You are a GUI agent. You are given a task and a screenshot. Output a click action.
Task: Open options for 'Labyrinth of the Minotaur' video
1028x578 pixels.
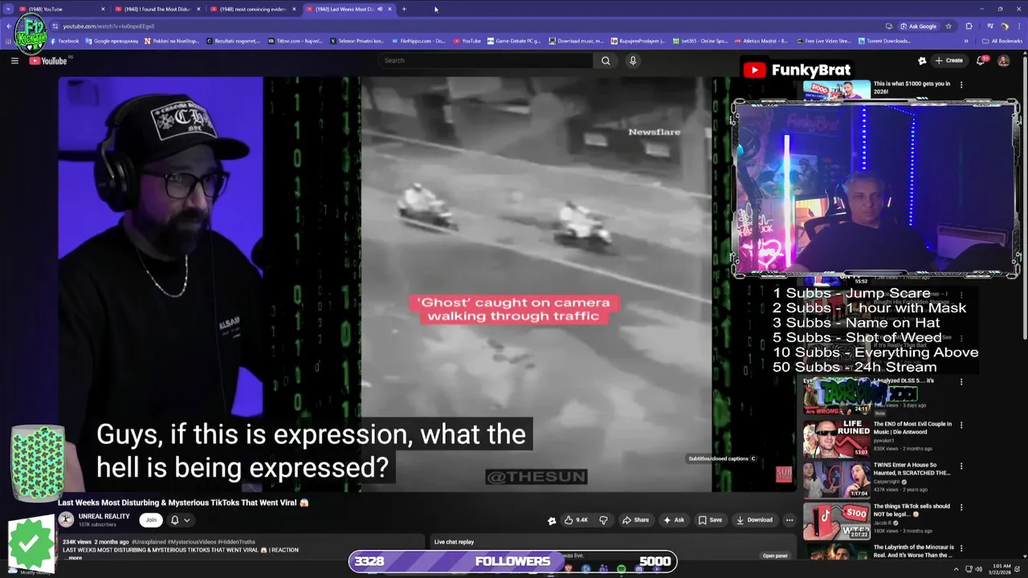(961, 548)
